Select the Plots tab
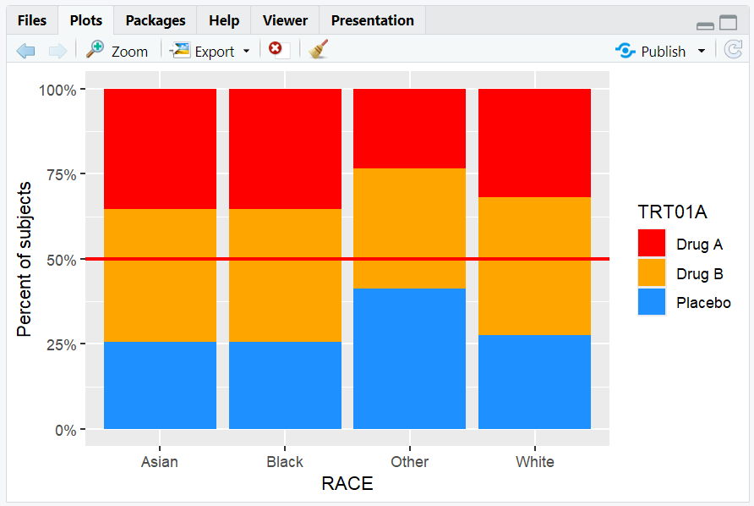 click(85, 19)
